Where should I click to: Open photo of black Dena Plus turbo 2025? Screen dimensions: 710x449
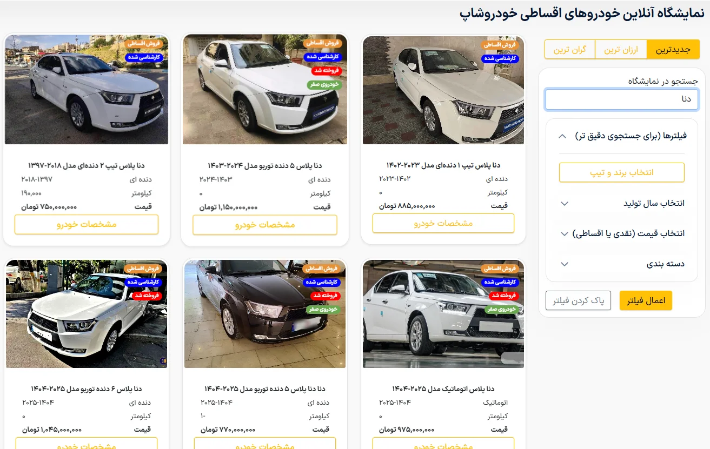pos(265,314)
